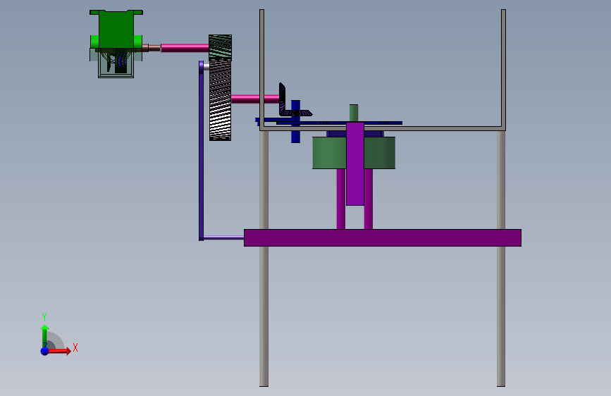Select the central purple vertical block

(355, 163)
